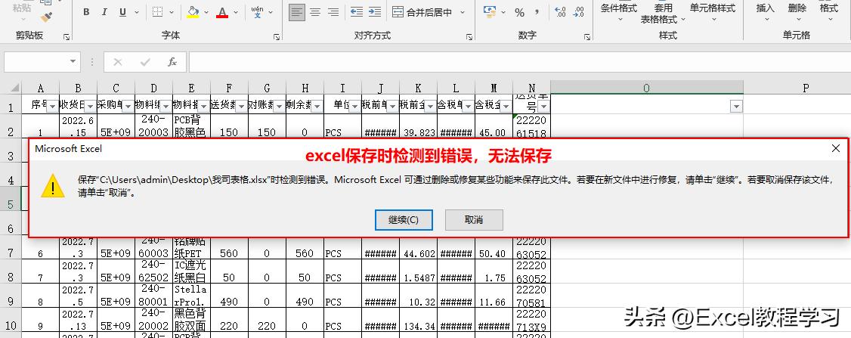Click the wén phonetic guide icon
The height and width of the screenshot is (338, 851).
tap(258, 12)
